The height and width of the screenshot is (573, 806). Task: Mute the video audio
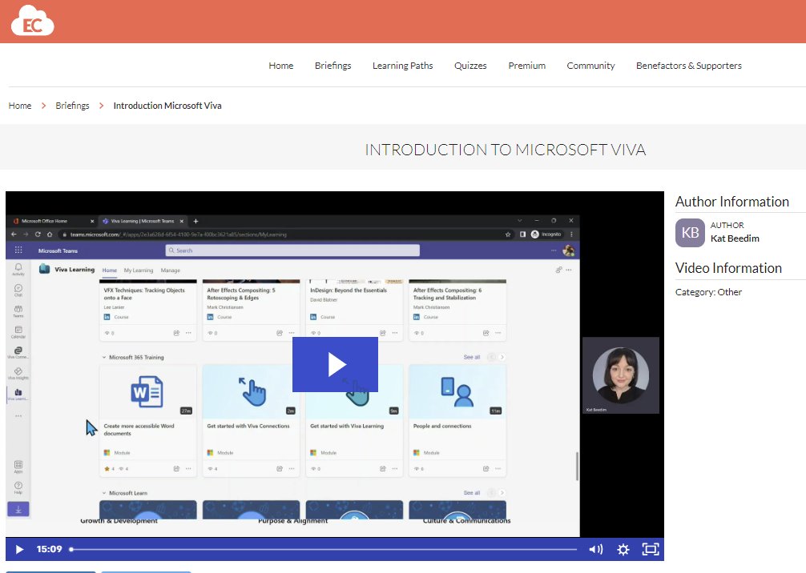[595, 549]
